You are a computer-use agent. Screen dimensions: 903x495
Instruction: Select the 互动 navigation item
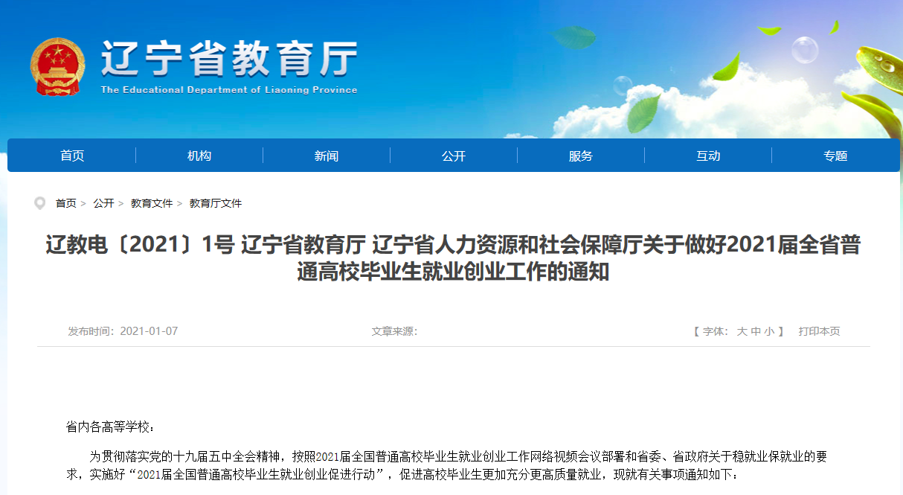(708, 156)
